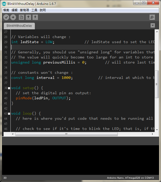
Task: Click the '1000' interval value
Action: coord(66,78)
